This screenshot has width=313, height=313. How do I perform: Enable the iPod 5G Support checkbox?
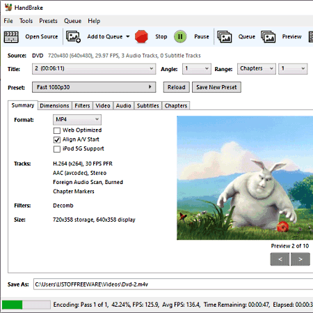coord(57,149)
